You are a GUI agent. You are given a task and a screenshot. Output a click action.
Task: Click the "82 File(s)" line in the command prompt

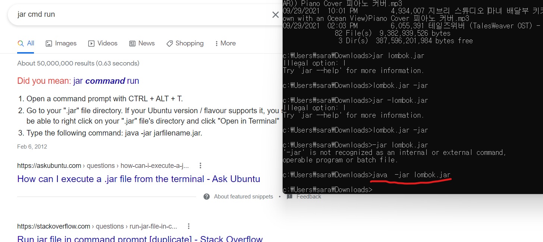point(392,33)
